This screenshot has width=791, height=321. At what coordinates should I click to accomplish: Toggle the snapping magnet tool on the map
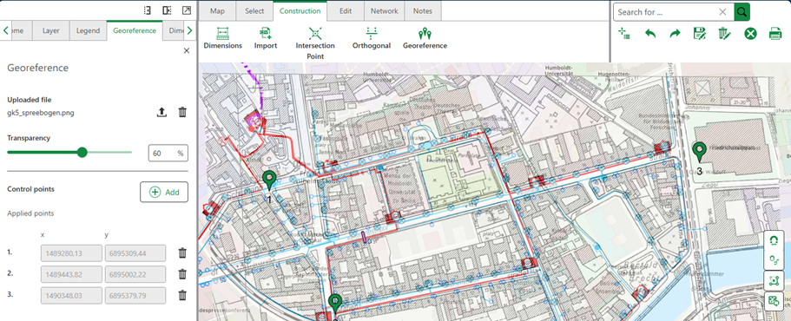tap(774, 241)
